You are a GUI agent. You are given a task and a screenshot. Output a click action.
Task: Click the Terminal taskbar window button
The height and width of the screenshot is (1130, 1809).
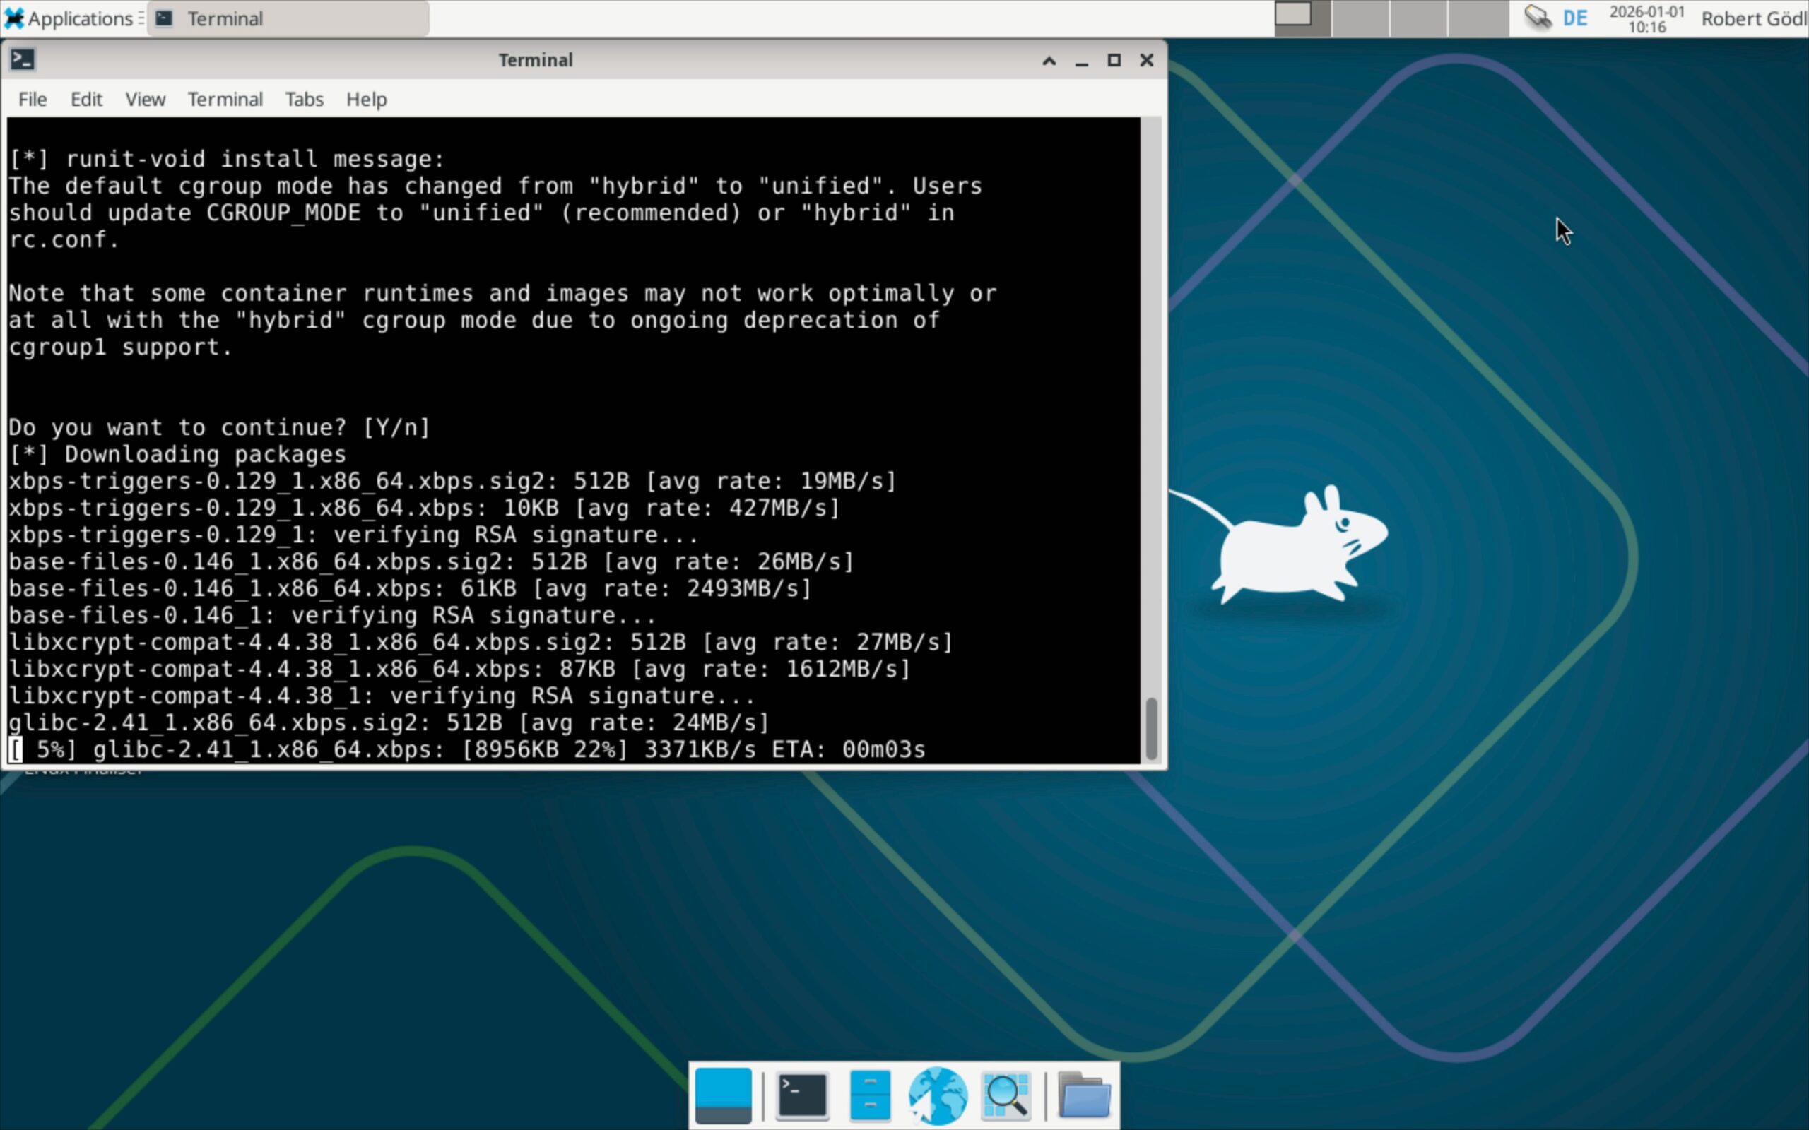pyautogui.click(x=288, y=18)
